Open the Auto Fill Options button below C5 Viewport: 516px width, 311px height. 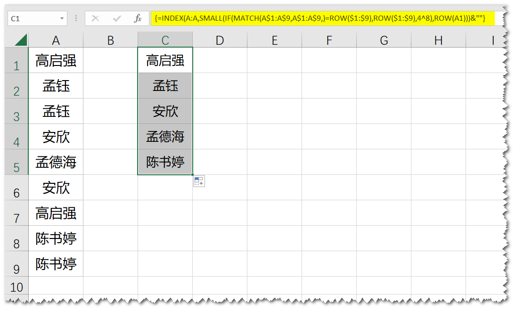tap(199, 181)
